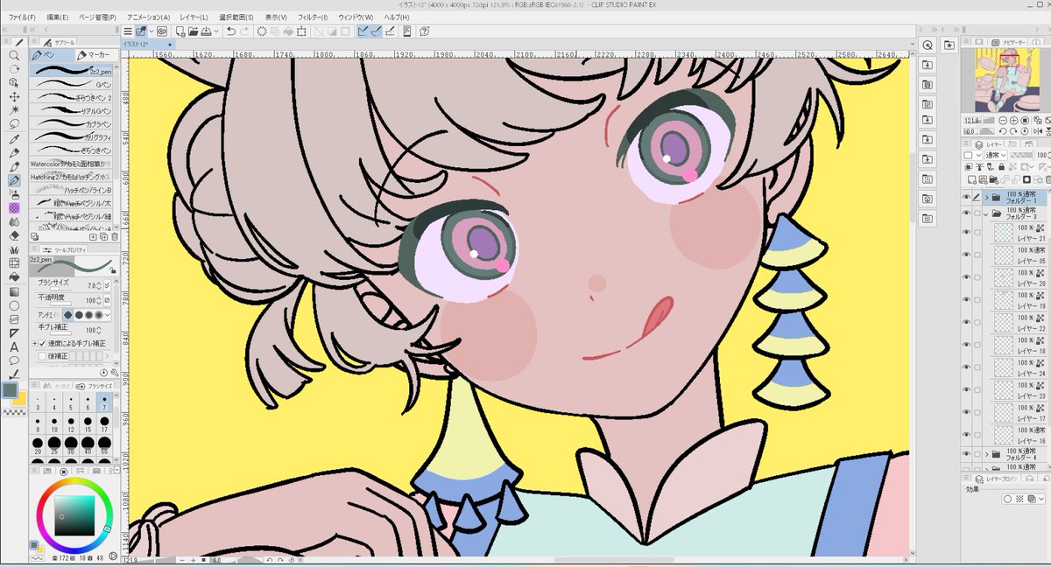
Task: Click inside the color wheel square
Action: click(74, 515)
